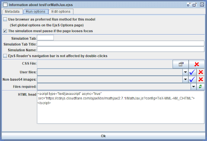Click the 'HTML head' label

point(27,95)
